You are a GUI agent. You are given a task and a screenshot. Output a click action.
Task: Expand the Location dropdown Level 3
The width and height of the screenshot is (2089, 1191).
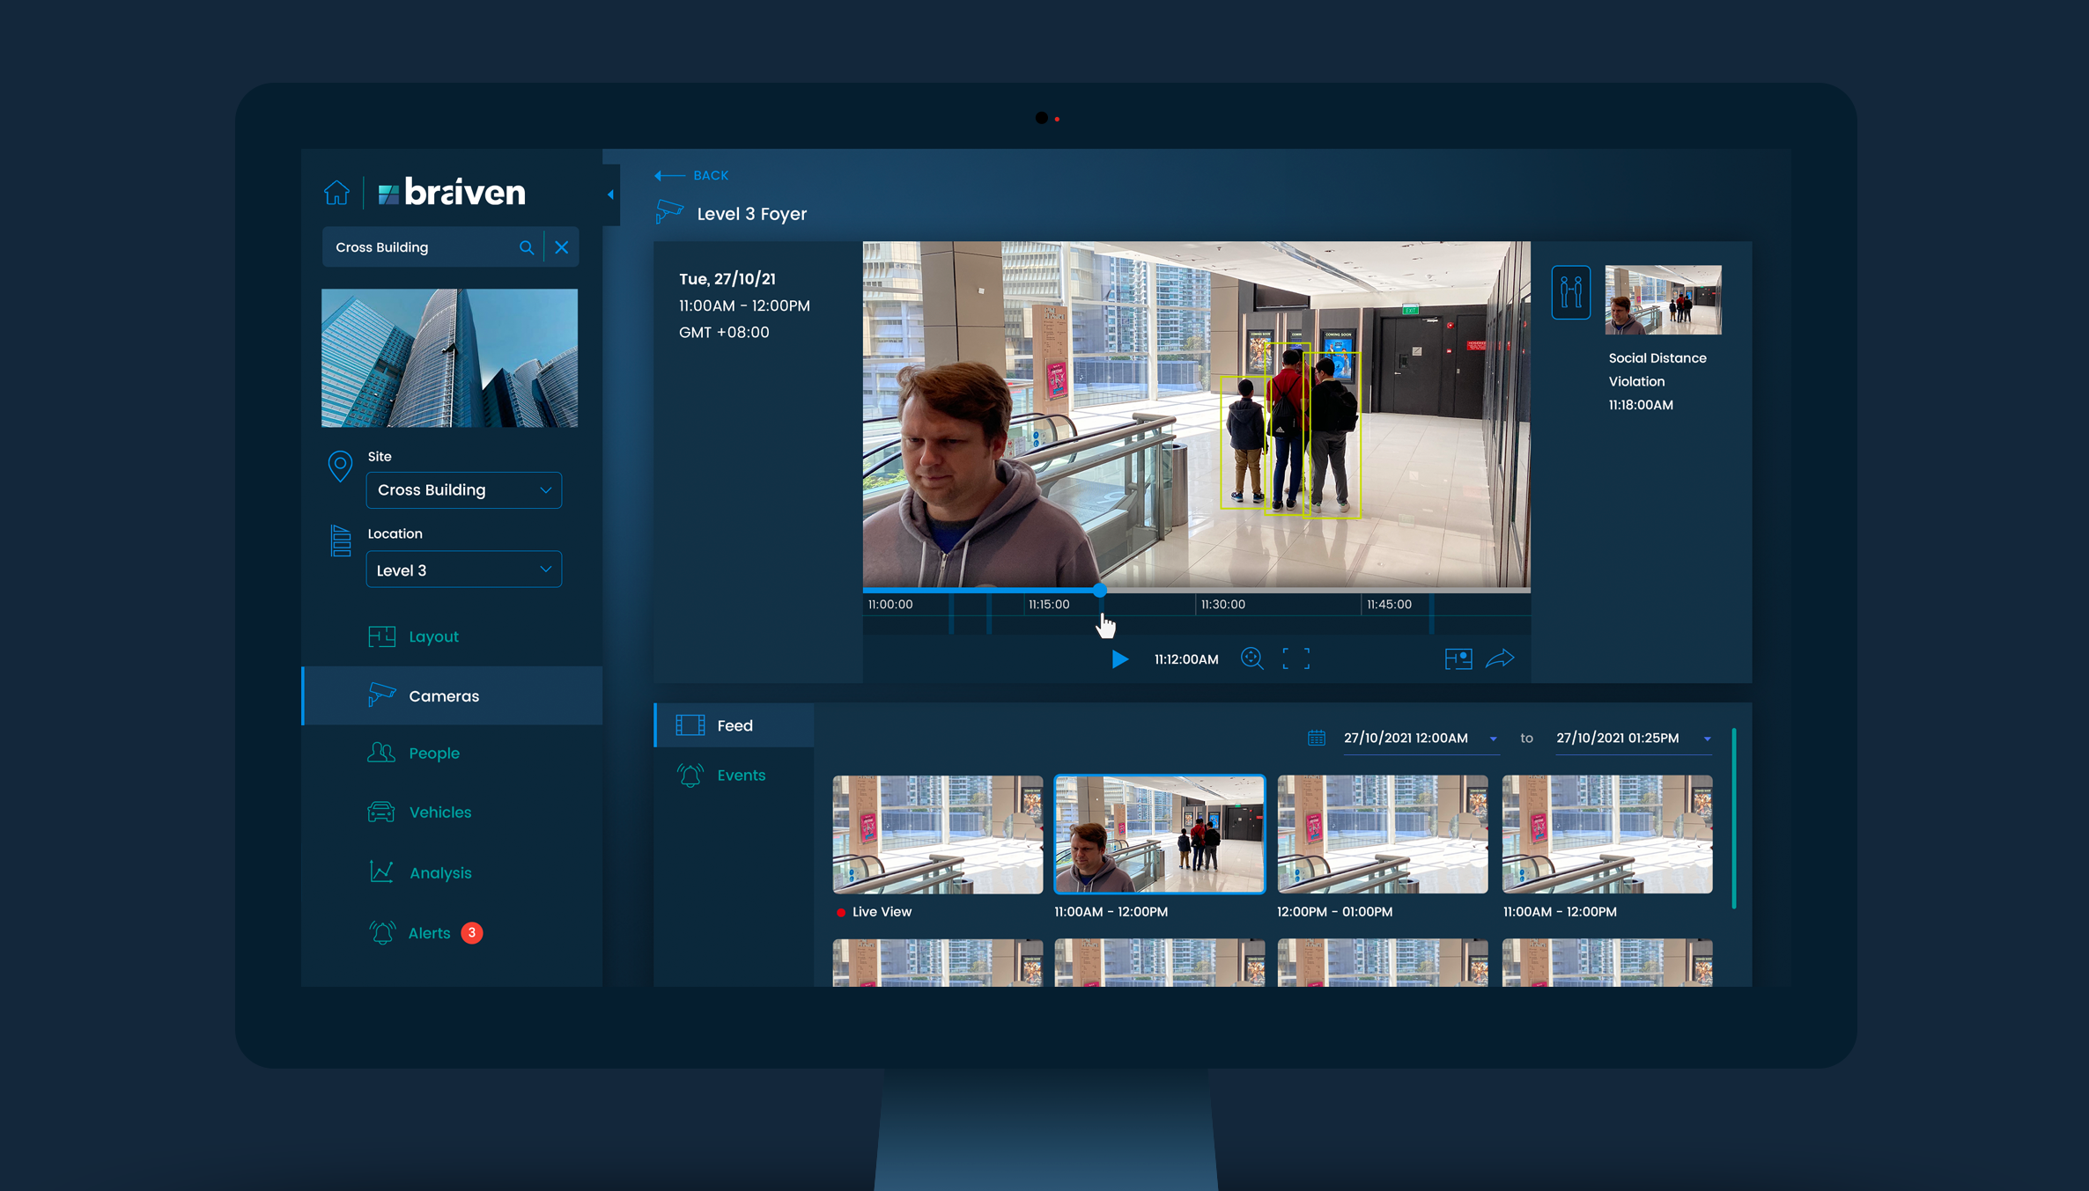tap(463, 570)
